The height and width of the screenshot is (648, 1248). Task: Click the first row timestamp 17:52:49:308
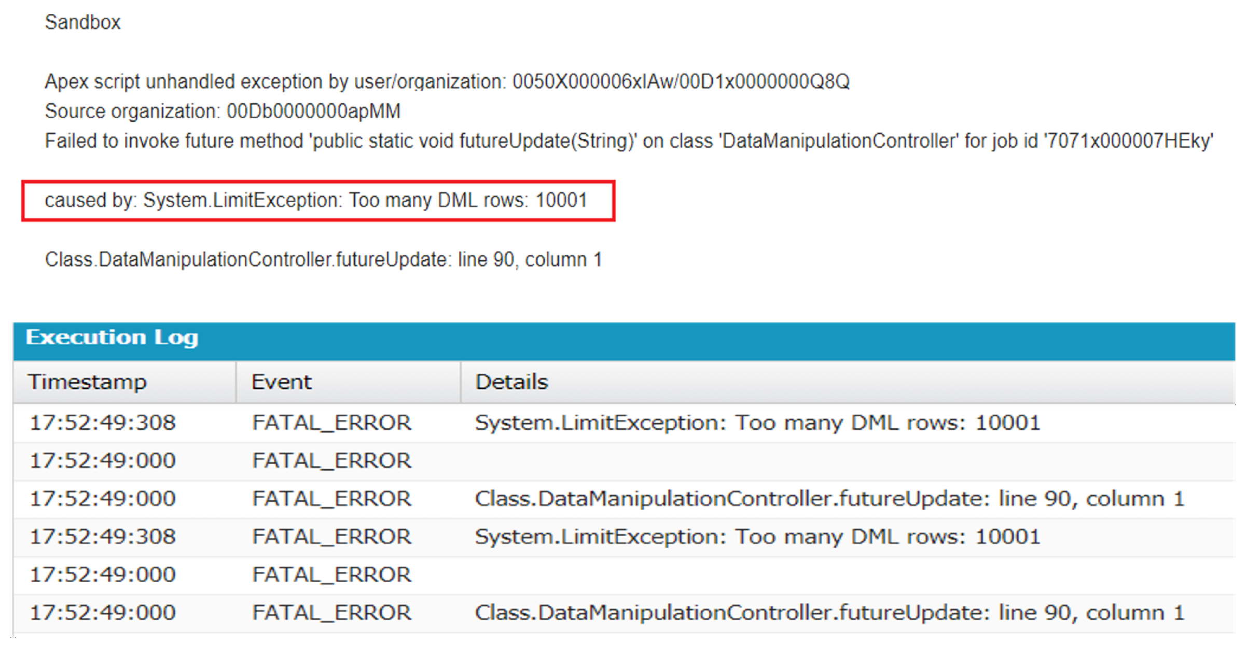point(103,423)
